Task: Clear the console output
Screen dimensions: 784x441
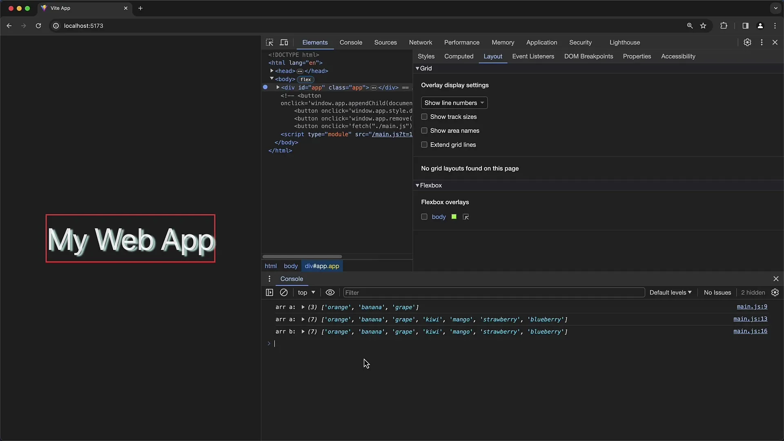Action: (x=284, y=292)
